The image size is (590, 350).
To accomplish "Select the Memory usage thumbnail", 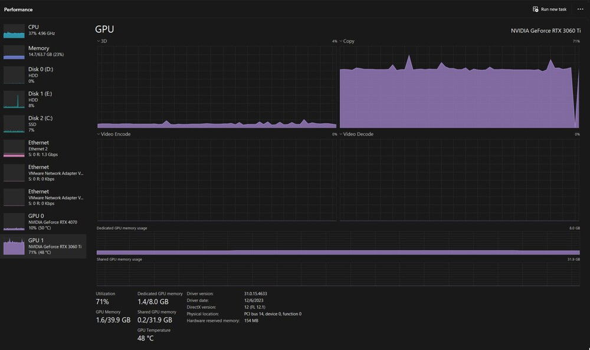I will [x=14, y=52].
